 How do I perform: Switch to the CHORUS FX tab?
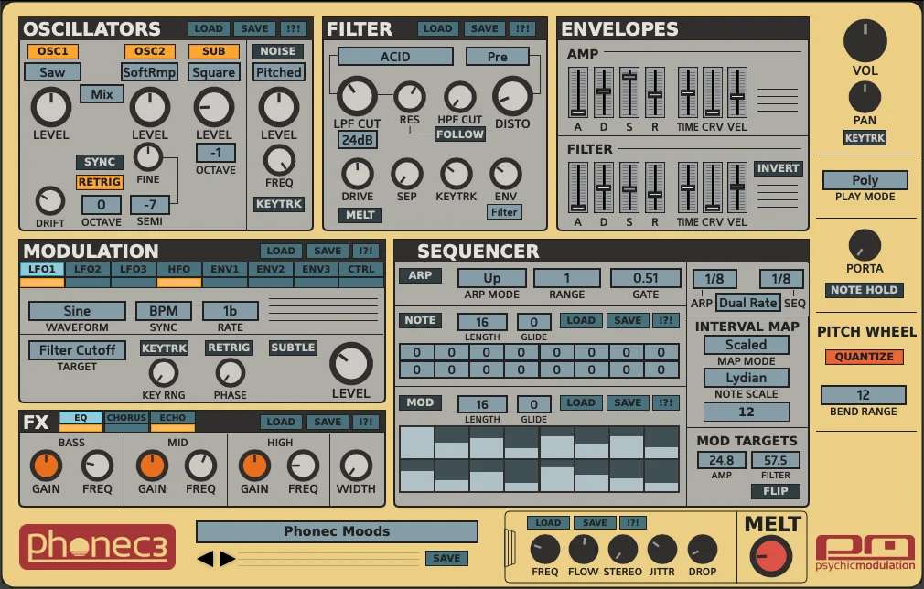126,418
